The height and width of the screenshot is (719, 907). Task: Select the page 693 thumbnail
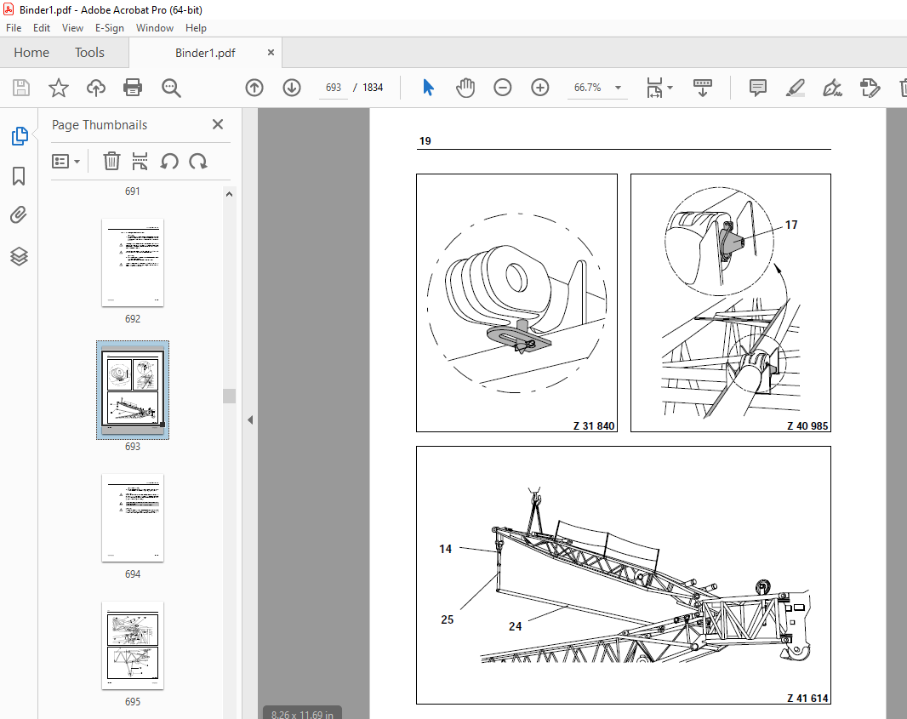coord(133,390)
